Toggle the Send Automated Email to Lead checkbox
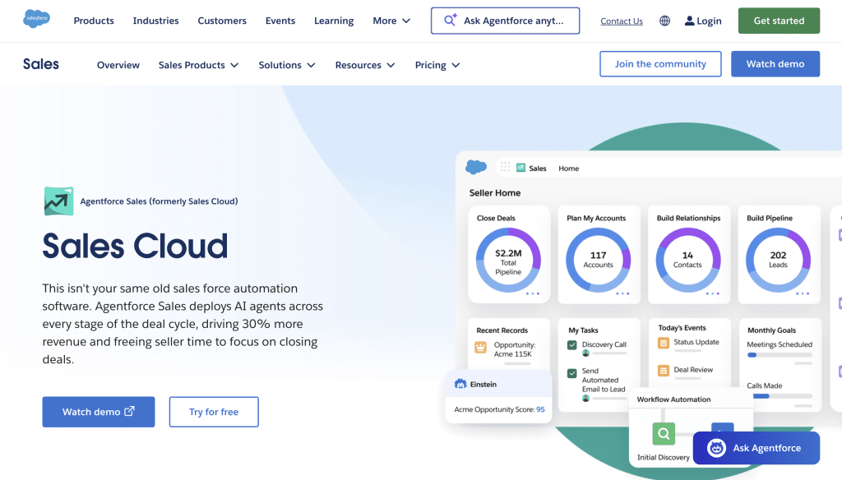Image resolution: width=842 pixels, height=480 pixels. click(572, 373)
